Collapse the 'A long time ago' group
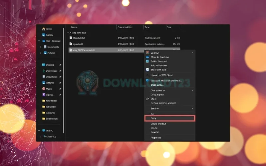266x166 pixels. 68,33
